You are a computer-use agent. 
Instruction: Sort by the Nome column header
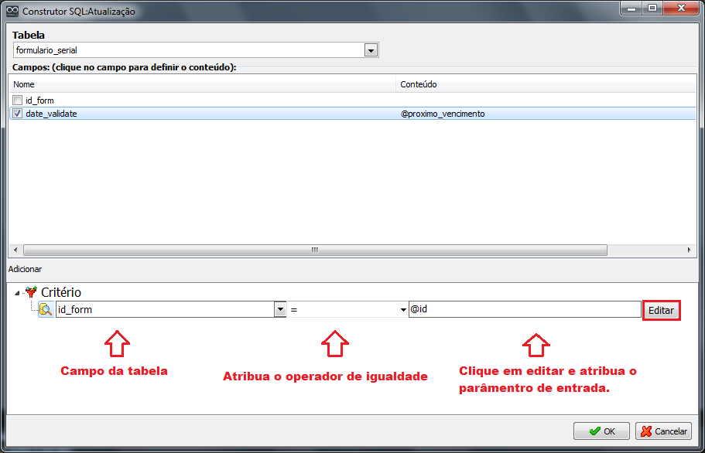click(x=201, y=84)
